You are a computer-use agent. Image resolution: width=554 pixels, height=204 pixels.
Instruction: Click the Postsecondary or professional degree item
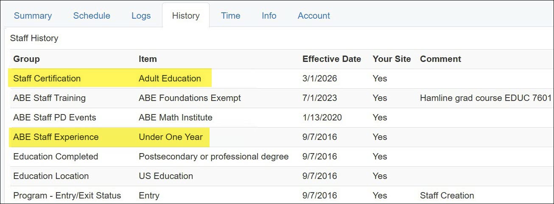pos(214,156)
